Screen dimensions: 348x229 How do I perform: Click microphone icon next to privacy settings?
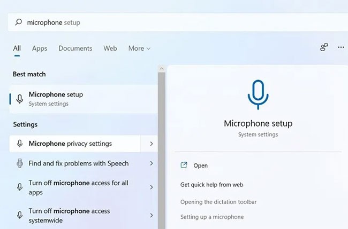tap(20, 144)
